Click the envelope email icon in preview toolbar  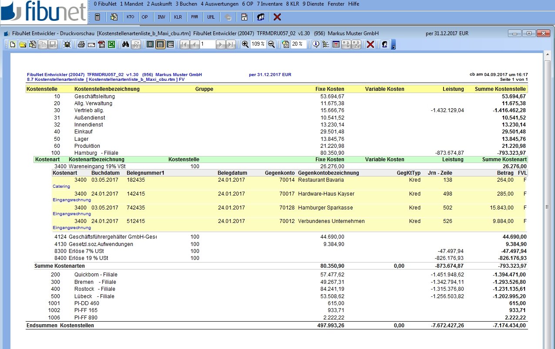point(91,44)
